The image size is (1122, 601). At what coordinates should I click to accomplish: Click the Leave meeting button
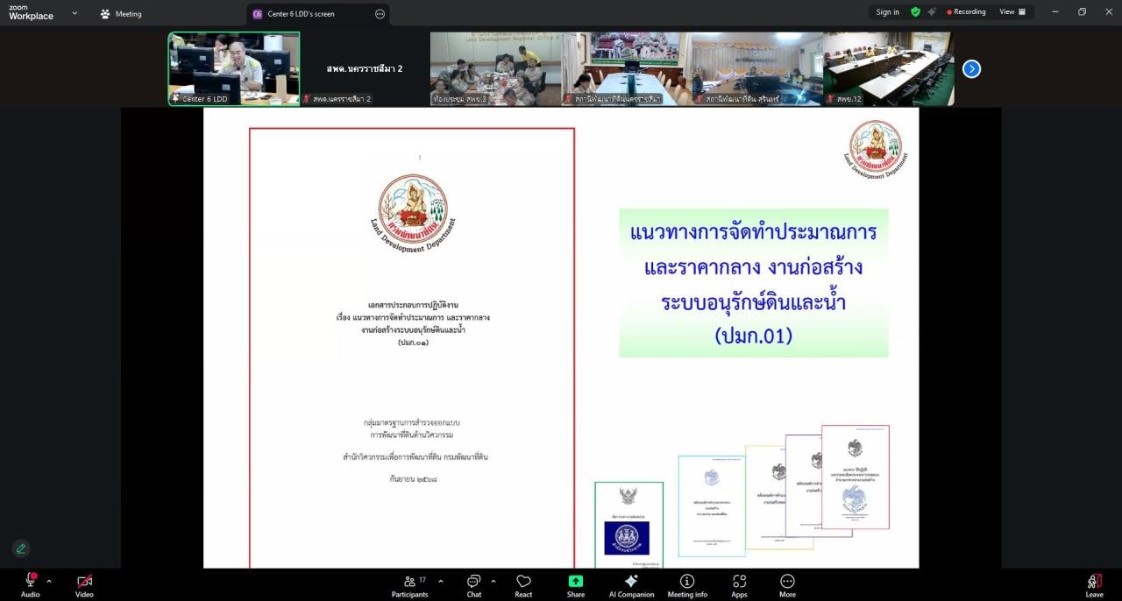click(1094, 585)
